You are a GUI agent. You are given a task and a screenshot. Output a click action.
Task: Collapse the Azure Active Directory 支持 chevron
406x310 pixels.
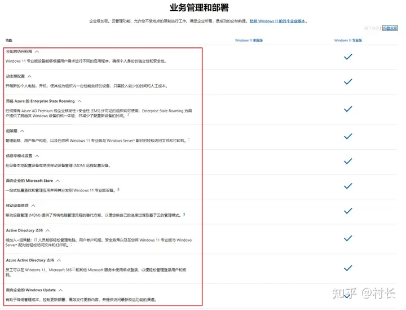[59, 260]
